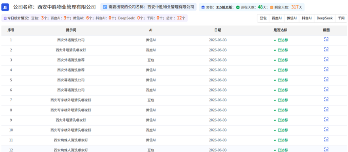Viewport: 348px width, 152px height.
Task: Click the orange calendar icon beside 剩余天数
Action: pyautogui.click(x=272, y=7)
